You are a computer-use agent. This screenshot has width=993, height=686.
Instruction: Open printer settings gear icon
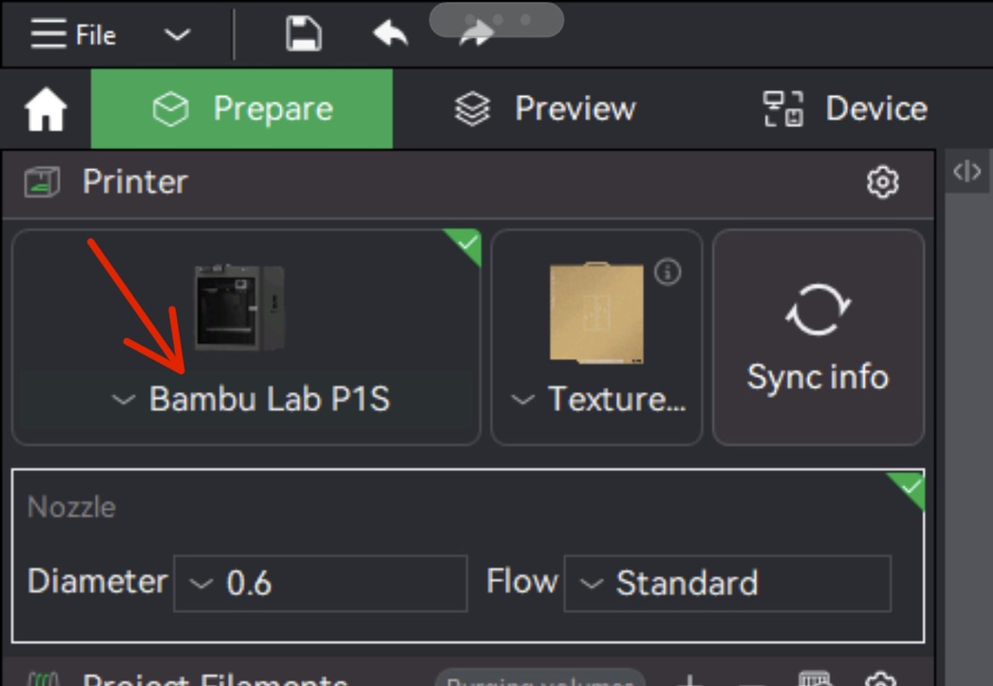pyautogui.click(x=882, y=182)
